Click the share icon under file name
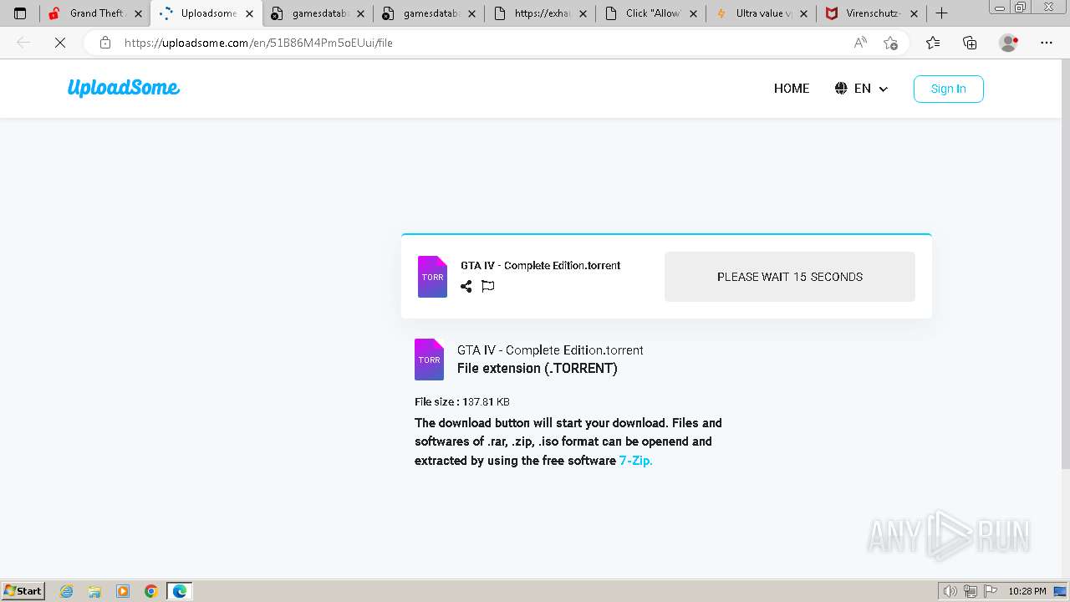This screenshot has height=602, width=1070. [466, 286]
